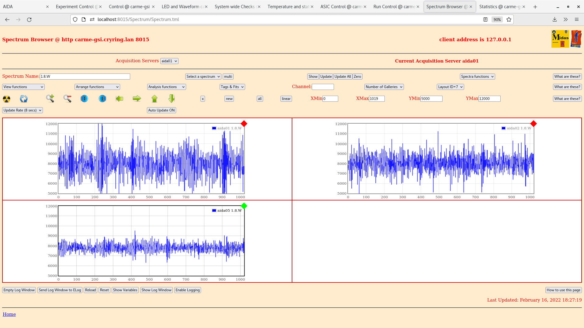
Task: Click the blue refresh arrows icon
Action: pos(24,99)
